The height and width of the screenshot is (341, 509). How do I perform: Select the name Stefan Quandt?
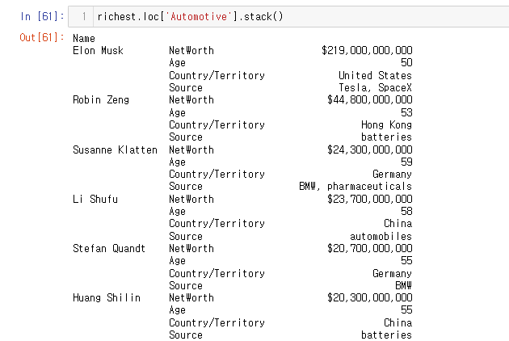(x=109, y=248)
